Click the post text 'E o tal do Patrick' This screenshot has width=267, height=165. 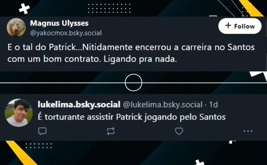pyautogui.click(x=42, y=47)
